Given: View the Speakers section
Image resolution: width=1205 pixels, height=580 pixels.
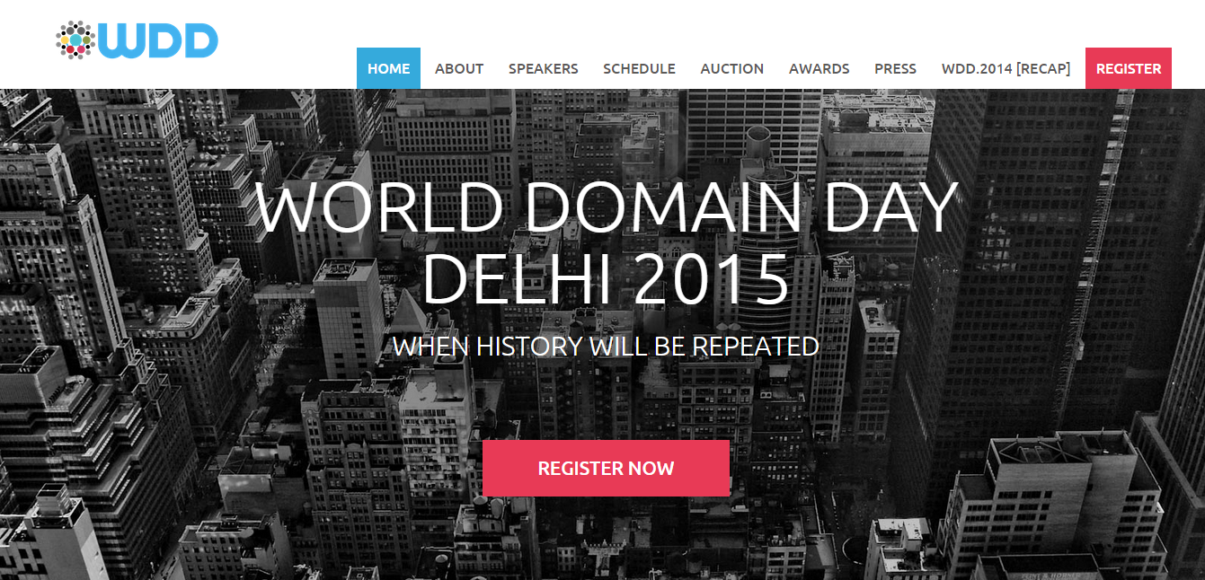Looking at the screenshot, I should tap(543, 68).
